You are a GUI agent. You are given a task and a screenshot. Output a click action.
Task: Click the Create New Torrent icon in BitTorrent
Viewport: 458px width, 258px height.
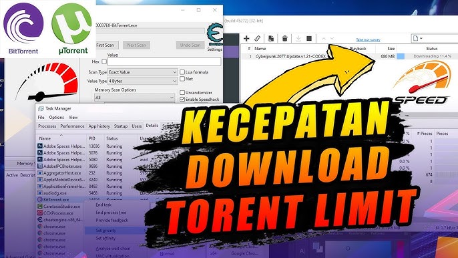coord(271,38)
